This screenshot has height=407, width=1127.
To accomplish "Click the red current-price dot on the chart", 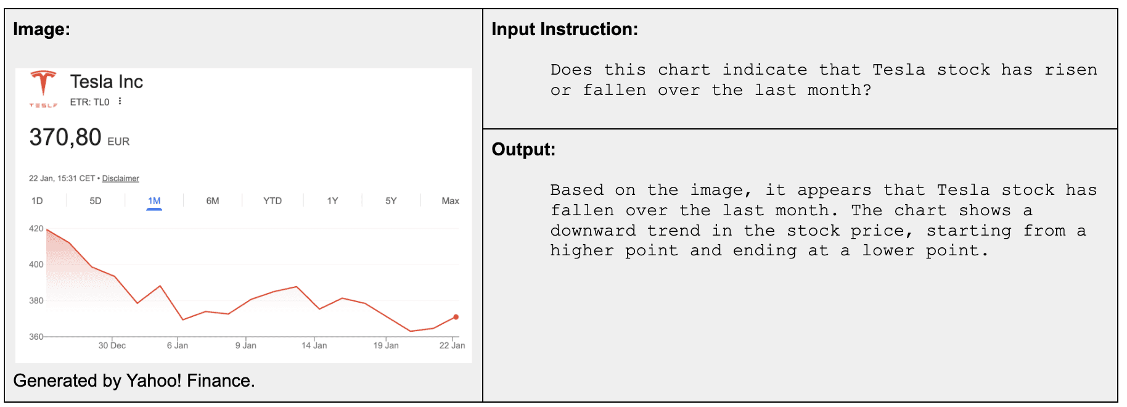I will click(x=456, y=316).
